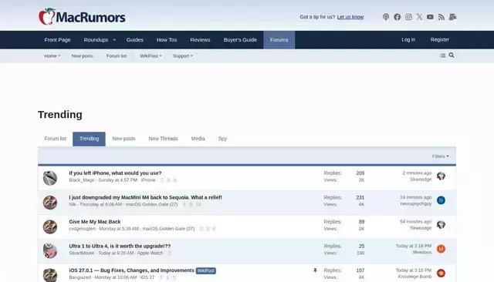The height and width of the screenshot is (282, 494).
Task: Expand the Roundups dropdown arrow
Action: tap(114, 40)
